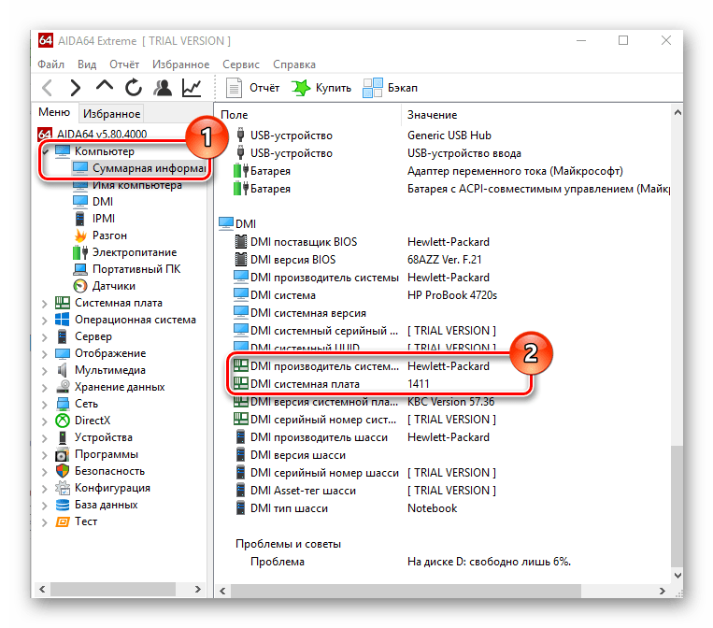Click left tree horizontal scrollbar right arrow
Image resolution: width=713 pixels, height=628 pixels.
click(197, 589)
